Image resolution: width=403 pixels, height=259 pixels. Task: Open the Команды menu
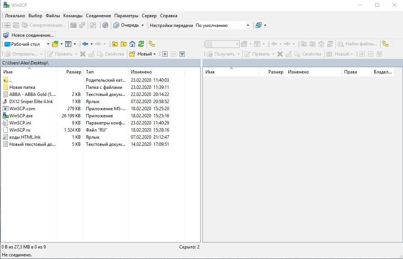point(73,16)
